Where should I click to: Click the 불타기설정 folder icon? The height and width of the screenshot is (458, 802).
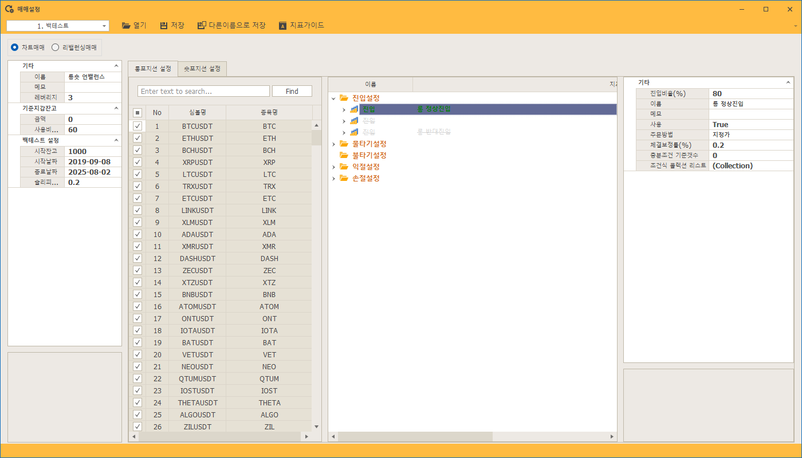(x=344, y=155)
